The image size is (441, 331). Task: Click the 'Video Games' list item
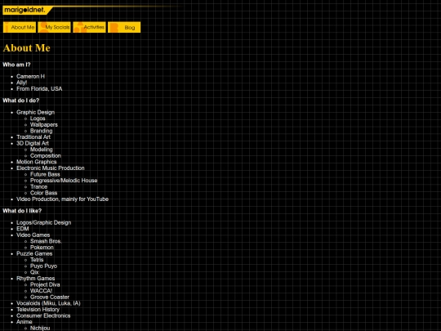33,235
